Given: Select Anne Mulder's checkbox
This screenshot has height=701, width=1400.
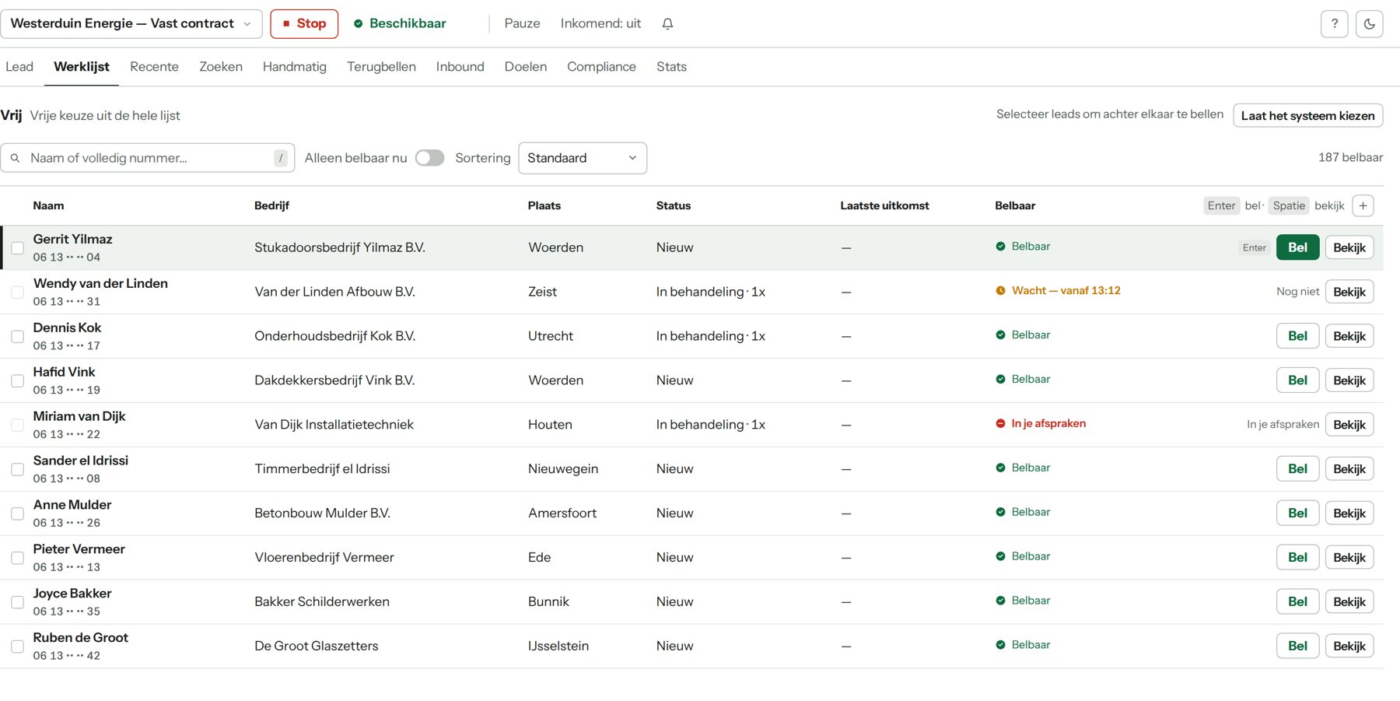Looking at the screenshot, I should pyautogui.click(x=17, y=514).
